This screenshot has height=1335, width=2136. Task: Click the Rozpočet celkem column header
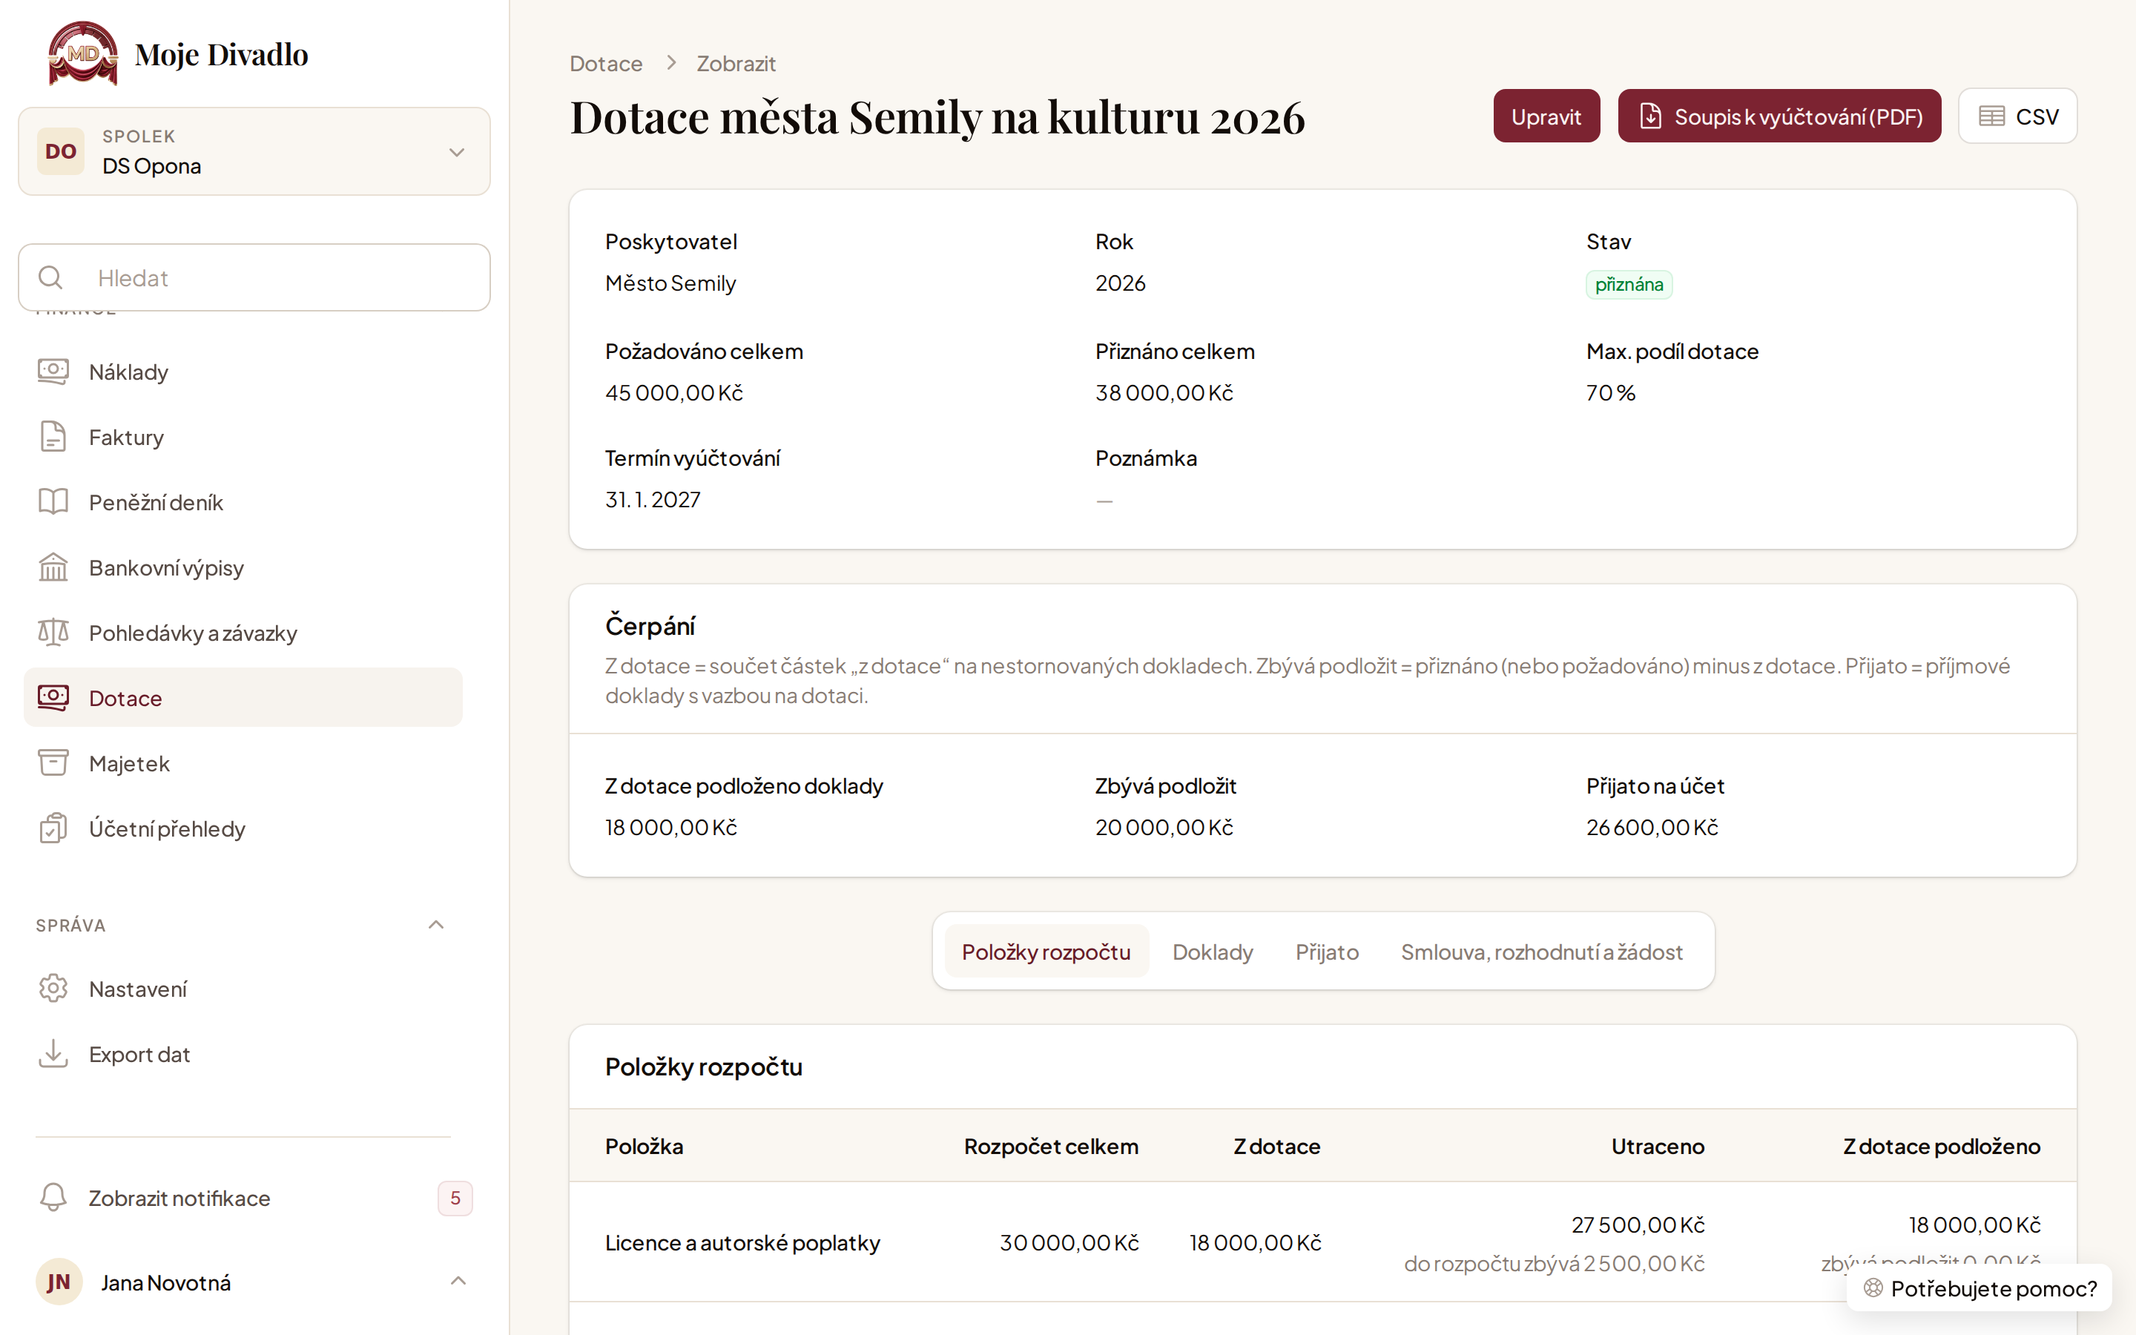click(1050, 1146)
